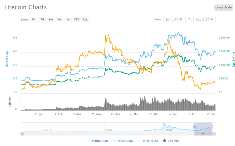The height and width of the screenshot is (146, 235).
Task: Select the ALL zoom range
Action: coord(85,20)
